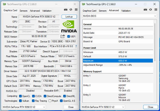Click the Lookup button
Image resolution: width=160 pixels, height=111 pixels.
pos(69,16)
